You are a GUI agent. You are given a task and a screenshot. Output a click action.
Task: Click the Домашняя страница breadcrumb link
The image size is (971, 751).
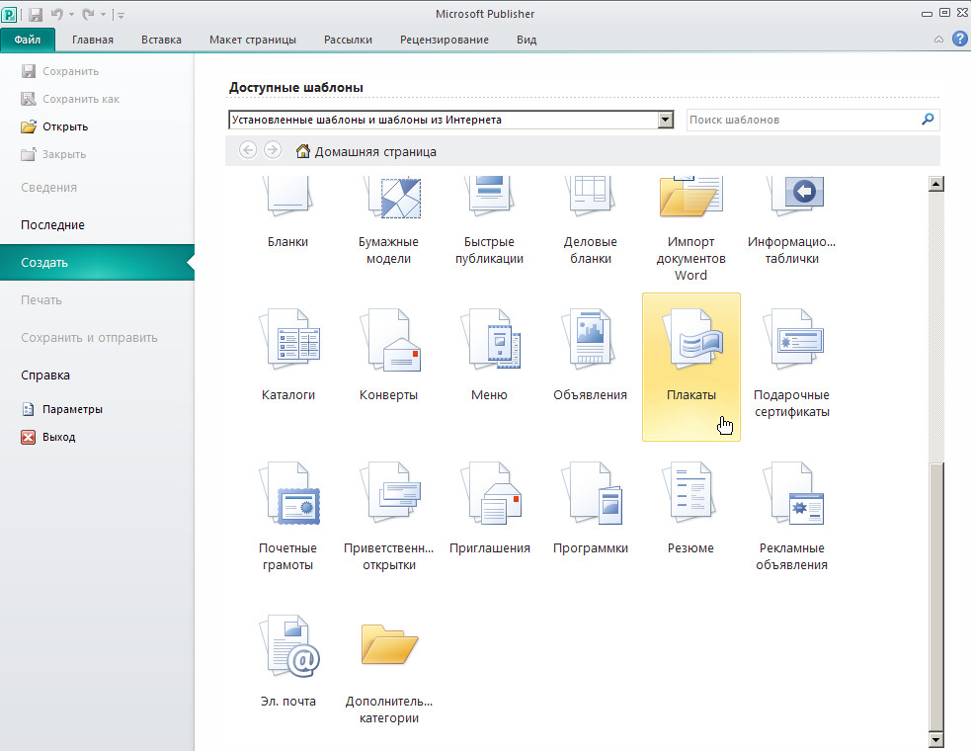pyautogui.click(x=375, y=152)
